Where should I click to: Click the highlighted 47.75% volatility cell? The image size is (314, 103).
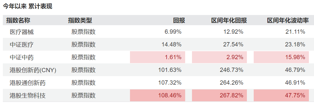pos(281,95)
